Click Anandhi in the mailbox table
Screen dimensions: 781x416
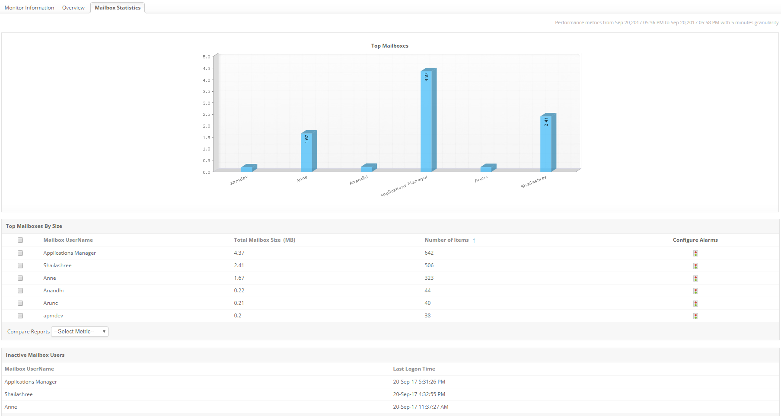54,291
